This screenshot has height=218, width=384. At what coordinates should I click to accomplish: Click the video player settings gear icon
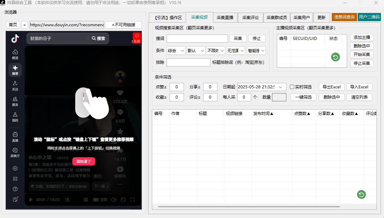pyautogui.click(x=86, y=200)
